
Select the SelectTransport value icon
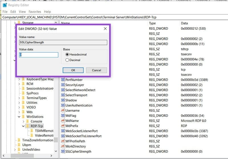point(63,95)
